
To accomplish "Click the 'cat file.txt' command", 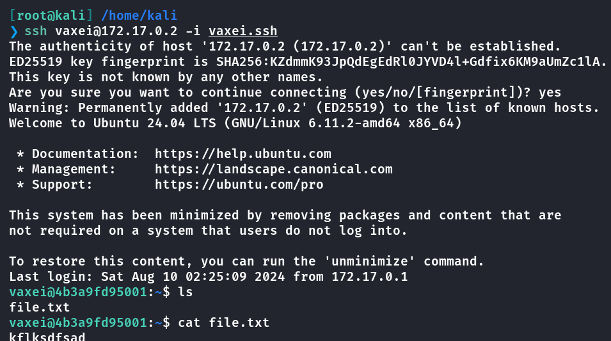I will 224,322.
